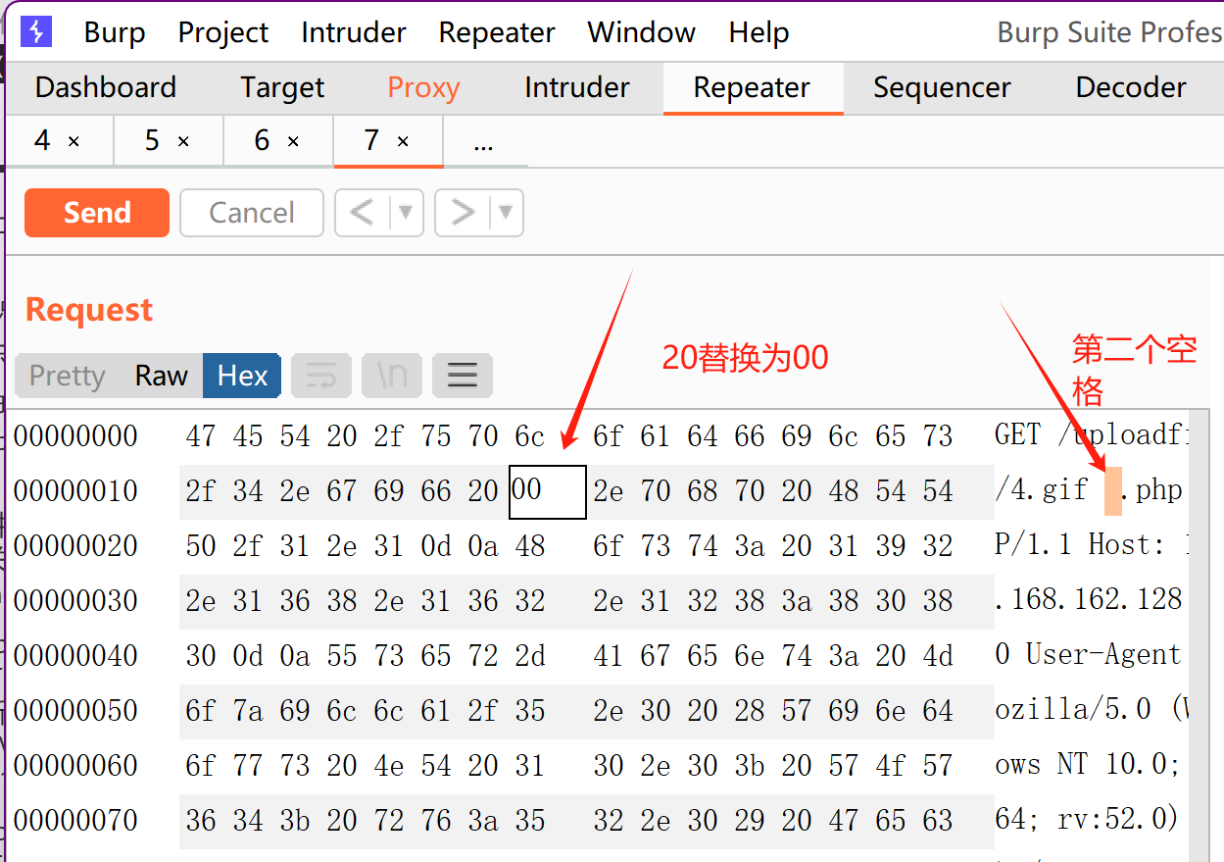Switch to Pretty view mode

pyautogui.click(x=67, y=376)
